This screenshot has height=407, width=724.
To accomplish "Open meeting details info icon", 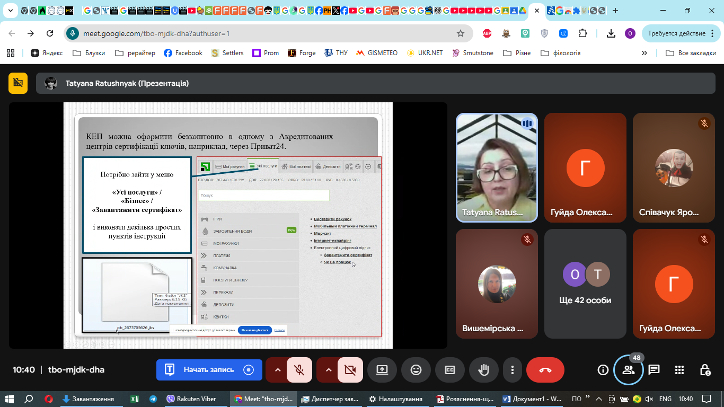I will click(x=603, y=370).
